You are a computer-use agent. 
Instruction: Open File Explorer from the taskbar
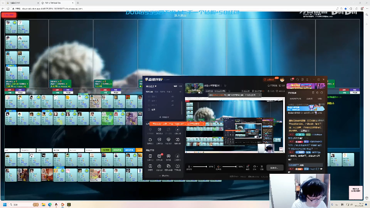[43, 204]
